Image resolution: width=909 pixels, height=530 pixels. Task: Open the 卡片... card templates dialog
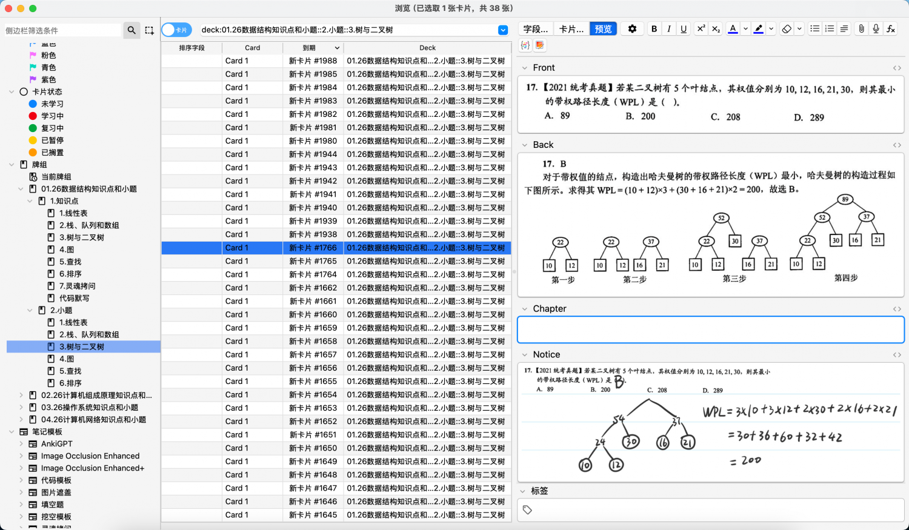point(571,28)
